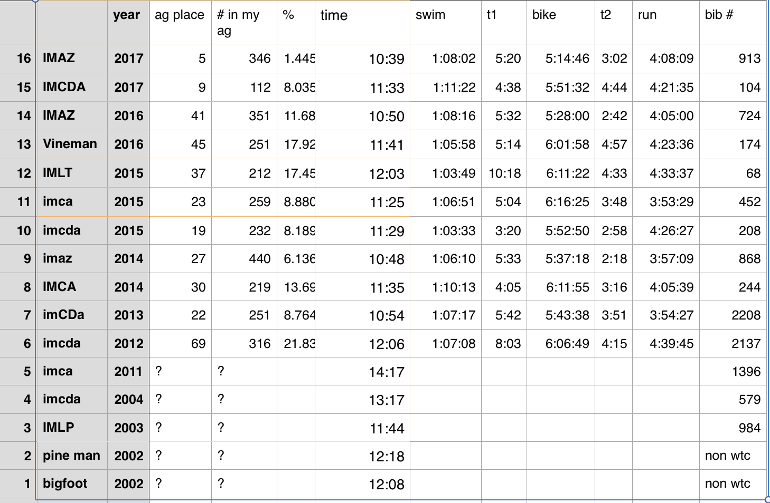
Task: Select t1 time 8:03 cell
Action: tap(504, 344)
